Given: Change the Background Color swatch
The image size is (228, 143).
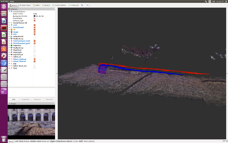Looking at the screenshot, I should tap(34, 16).
